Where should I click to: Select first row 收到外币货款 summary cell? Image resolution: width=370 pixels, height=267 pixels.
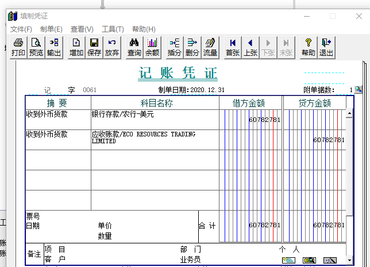click(58, 119)
